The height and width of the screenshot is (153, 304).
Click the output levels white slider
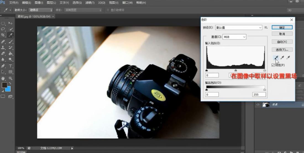265,90
